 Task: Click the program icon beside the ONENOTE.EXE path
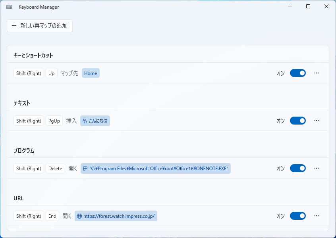pos(85,169)
